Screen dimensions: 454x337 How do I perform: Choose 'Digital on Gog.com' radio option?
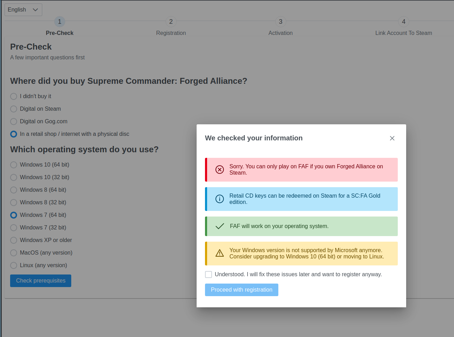(14, 122)
